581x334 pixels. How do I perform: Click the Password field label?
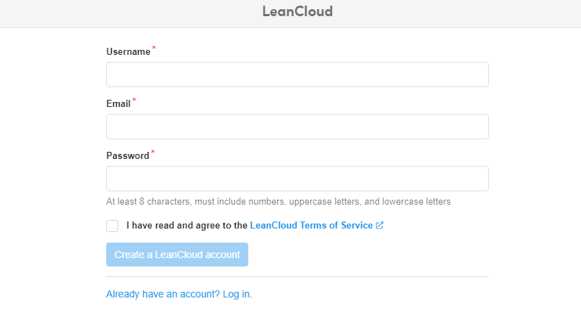click(127, 155)
